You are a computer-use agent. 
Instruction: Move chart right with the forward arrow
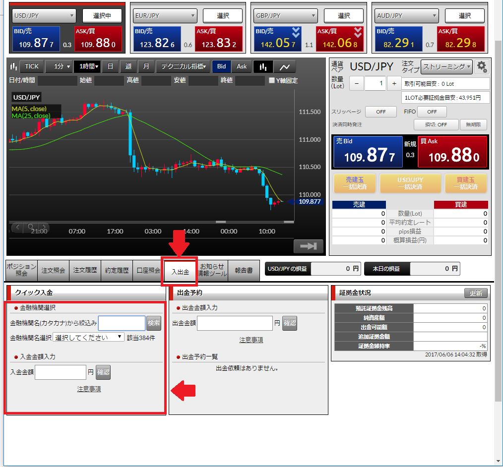[44, 227]
